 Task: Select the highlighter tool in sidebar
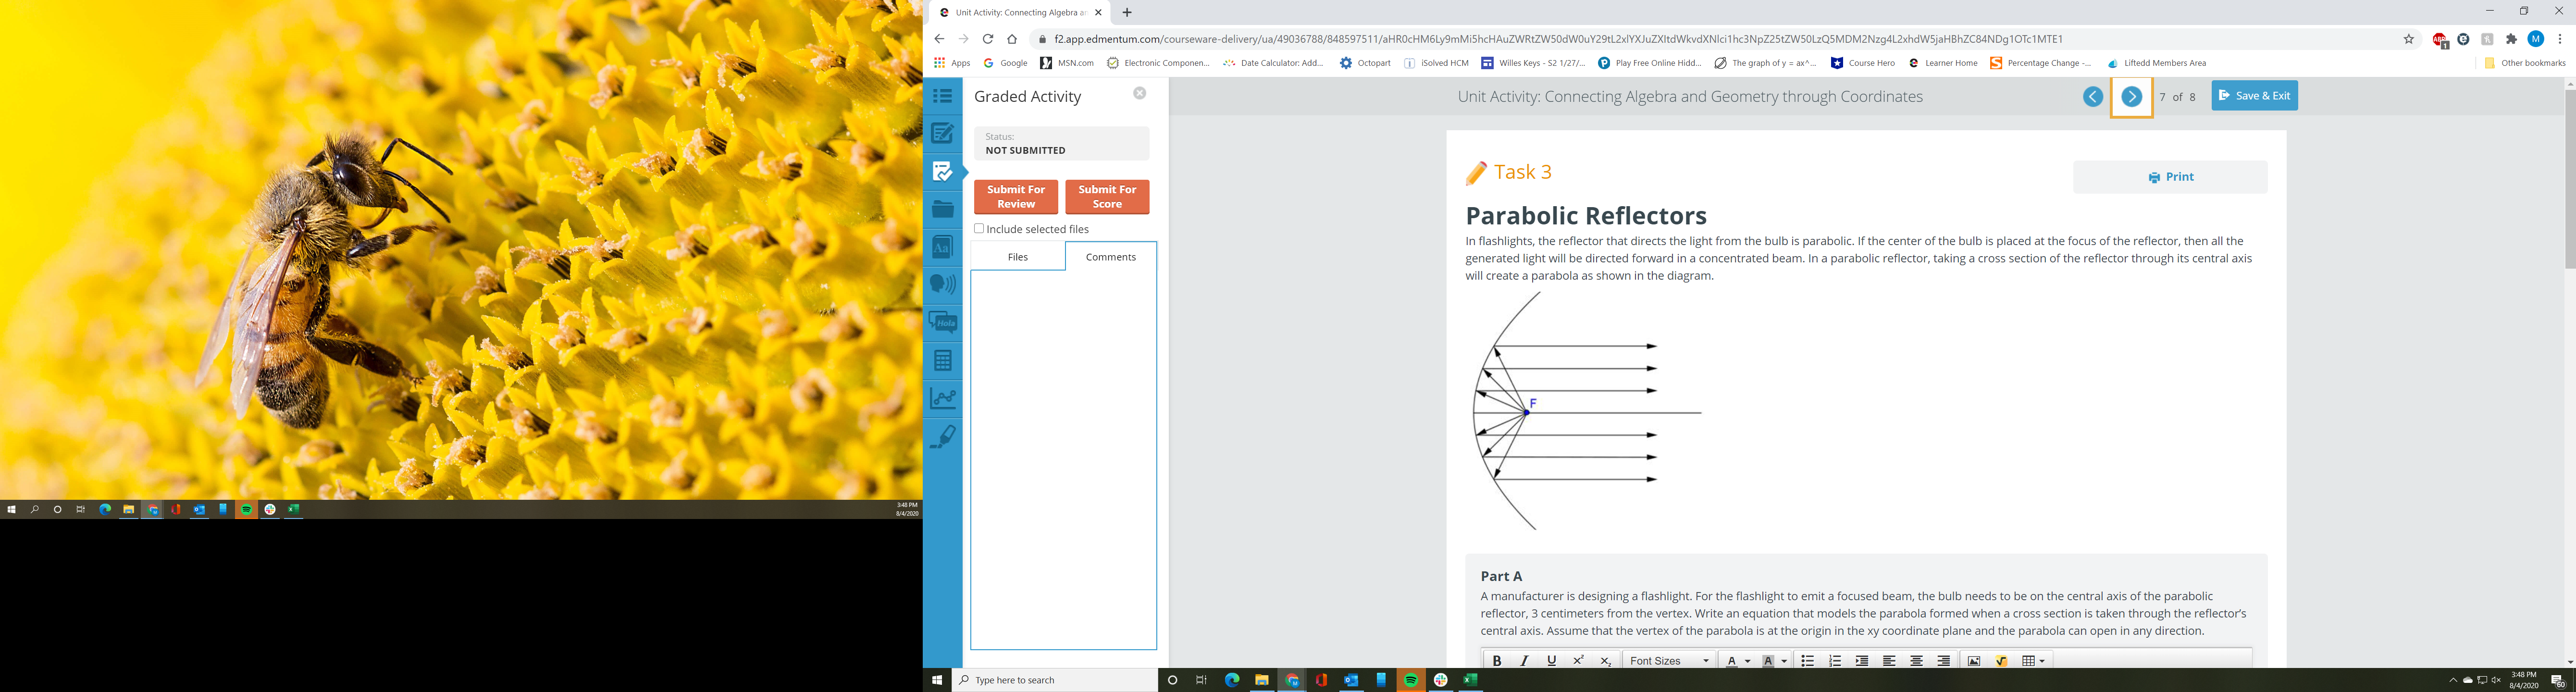tap(942, 436)
